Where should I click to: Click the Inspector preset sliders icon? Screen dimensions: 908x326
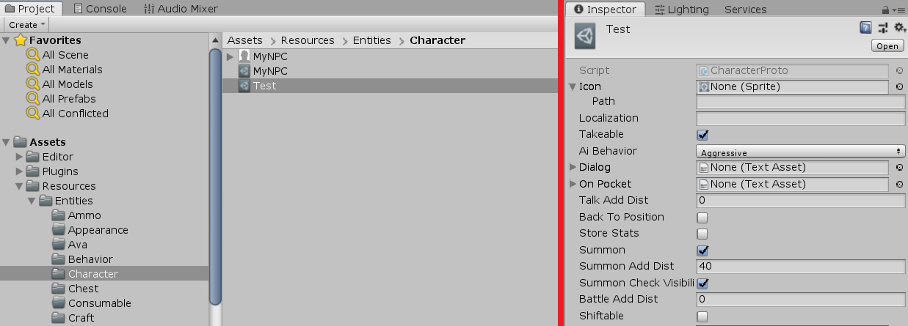[883, 28]
